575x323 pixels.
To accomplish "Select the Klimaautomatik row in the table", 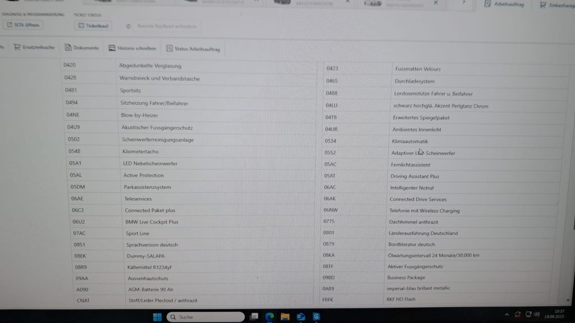I will click(410, 141).
